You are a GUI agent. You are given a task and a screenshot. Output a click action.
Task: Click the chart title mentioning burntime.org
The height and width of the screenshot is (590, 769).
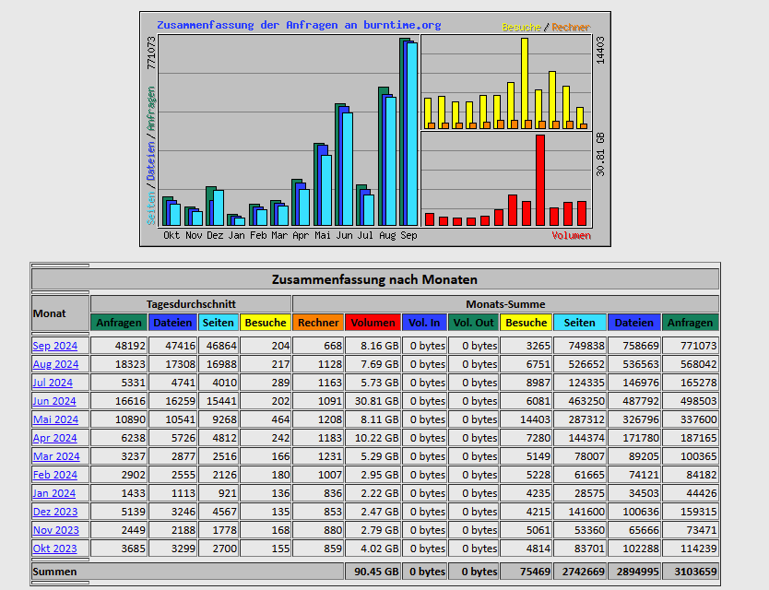click(299, 25)
